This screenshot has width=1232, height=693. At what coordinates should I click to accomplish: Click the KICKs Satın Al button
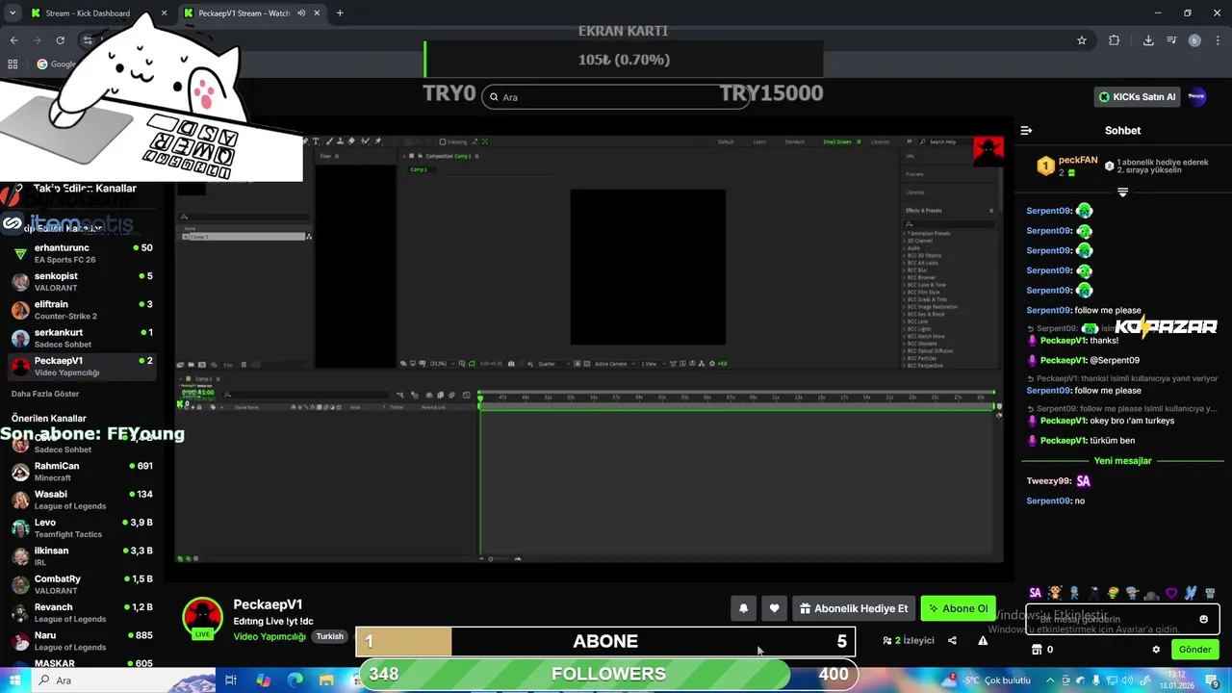pos(1138,97)
